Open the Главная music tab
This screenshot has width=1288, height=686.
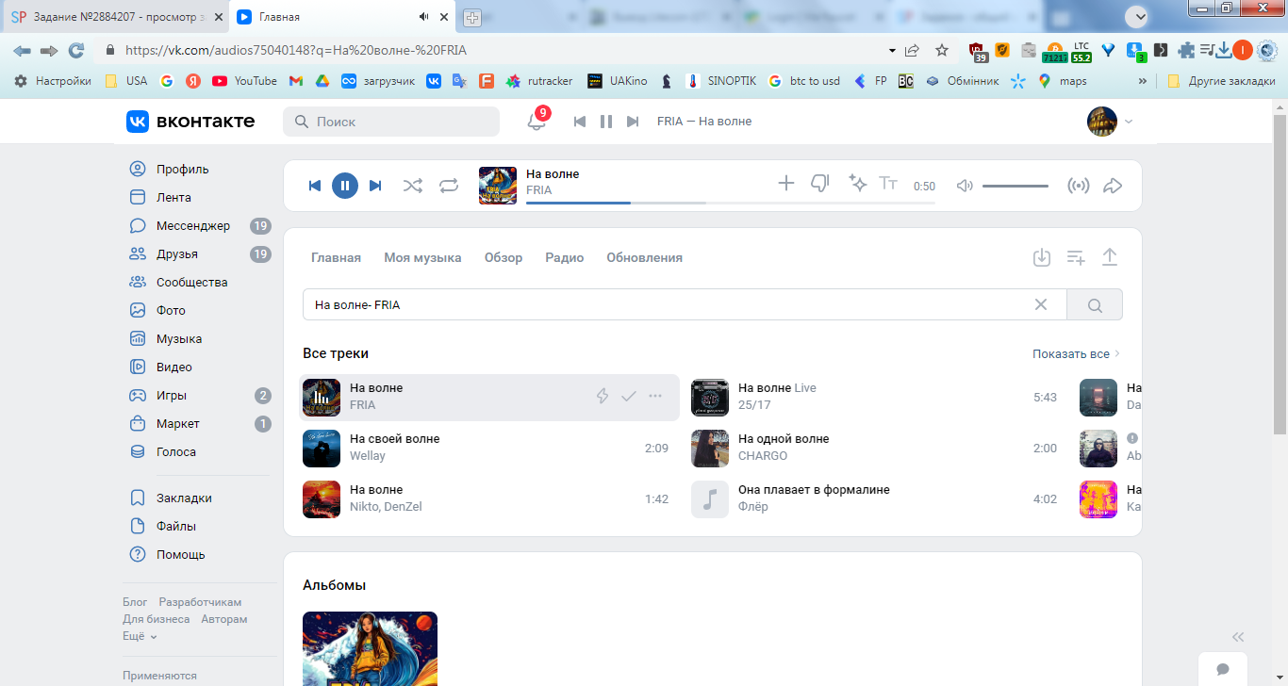(x=336, y=257)
